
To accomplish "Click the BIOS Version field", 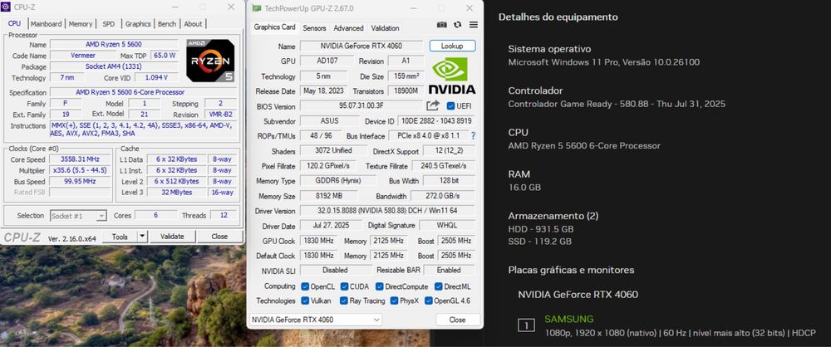I will (361, 106).
